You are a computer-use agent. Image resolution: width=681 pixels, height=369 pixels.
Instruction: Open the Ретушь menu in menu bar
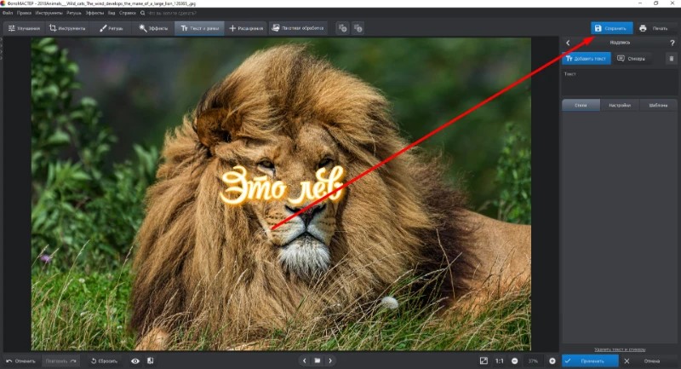(x=74, y=13)
